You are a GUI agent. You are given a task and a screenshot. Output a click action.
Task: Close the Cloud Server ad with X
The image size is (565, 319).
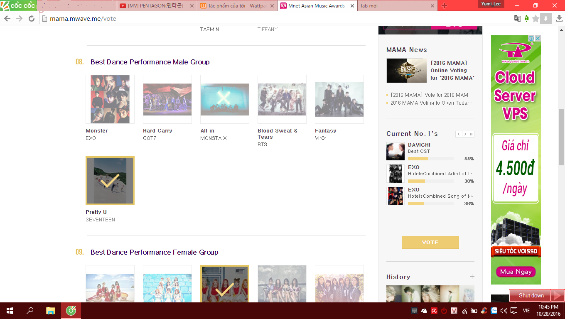pyautogui.click(x=538, y=38)
